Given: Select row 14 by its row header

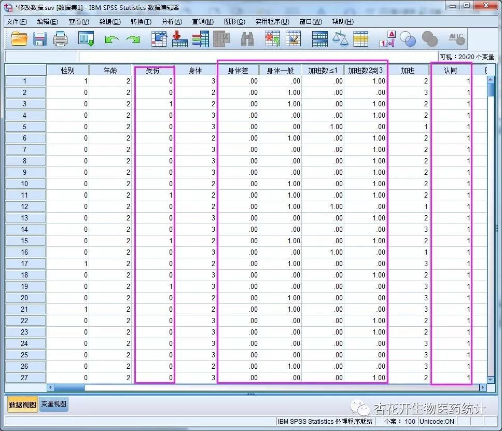Looking at the screenshot, I should 24,229.
